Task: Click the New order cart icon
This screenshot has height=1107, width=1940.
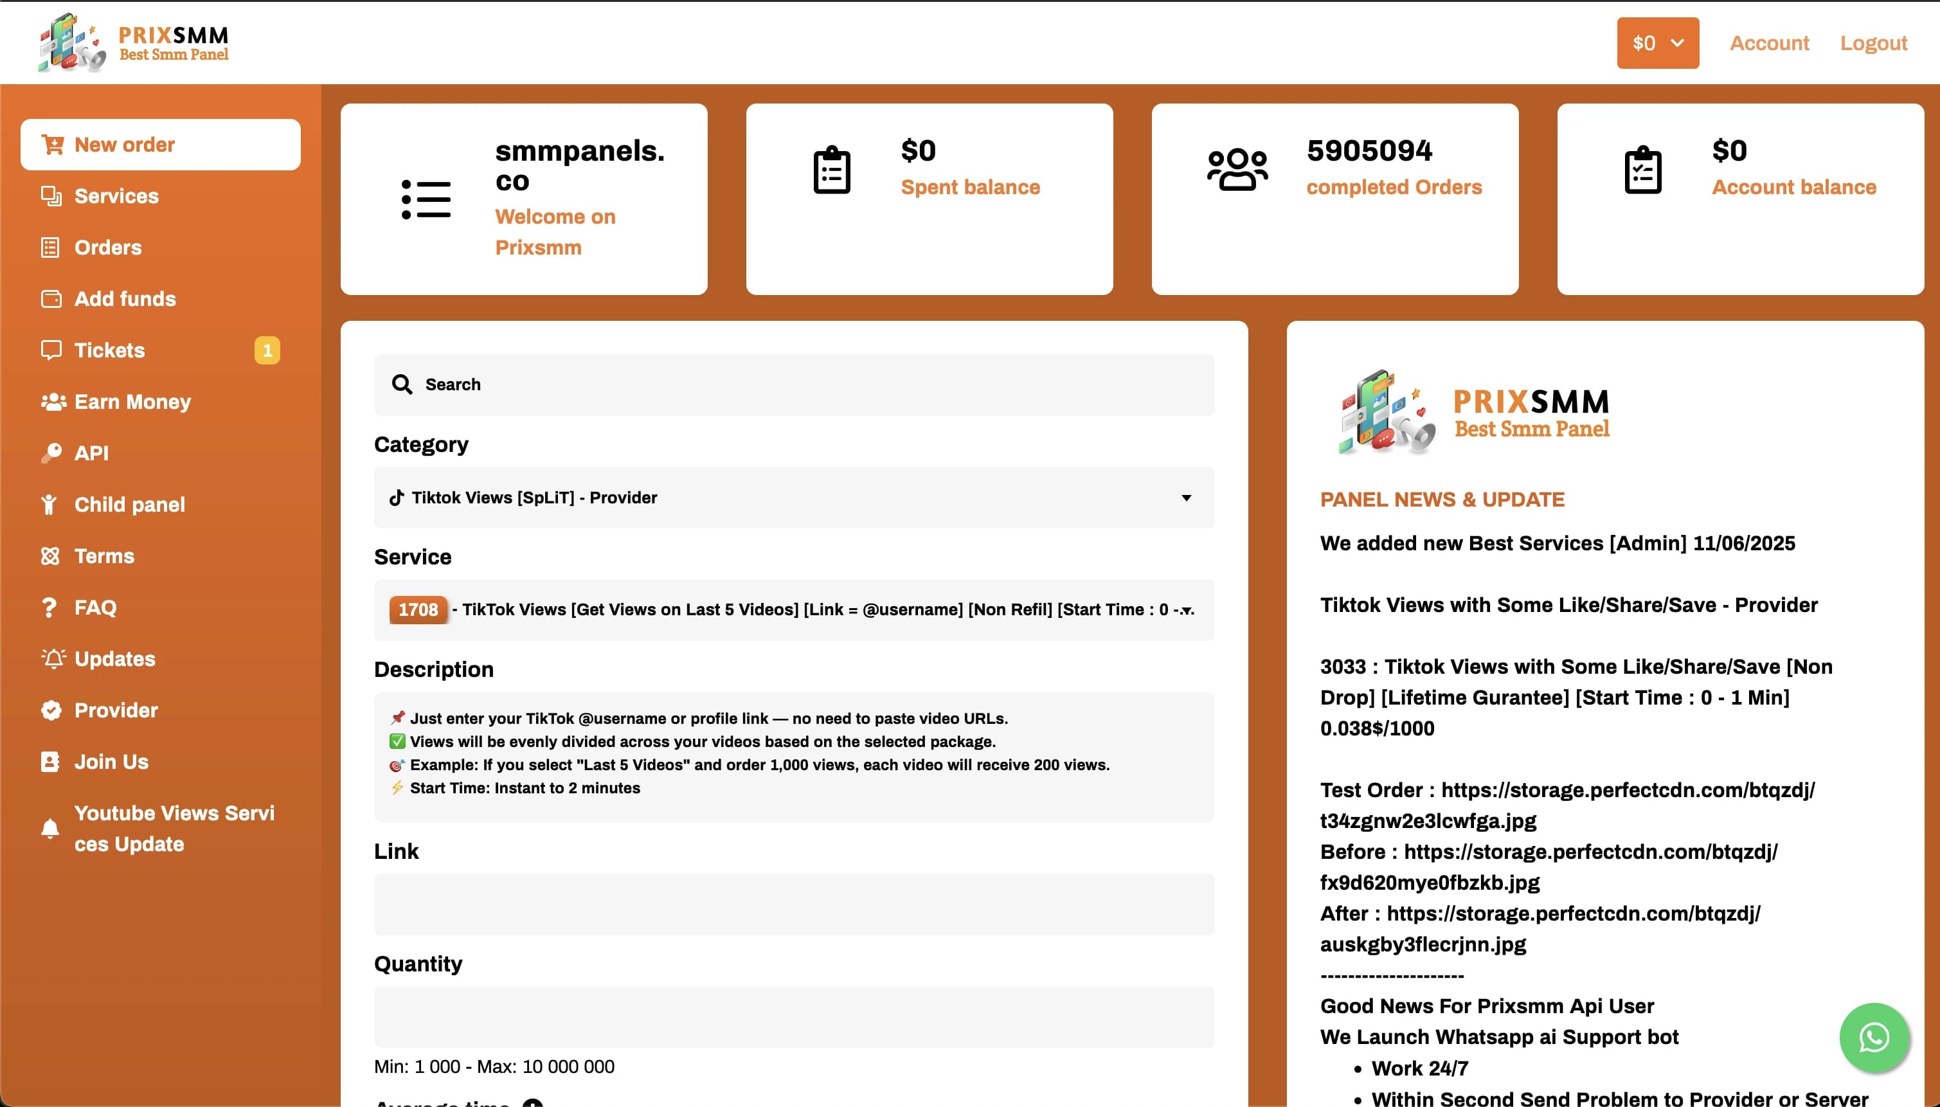Action: 53,145
